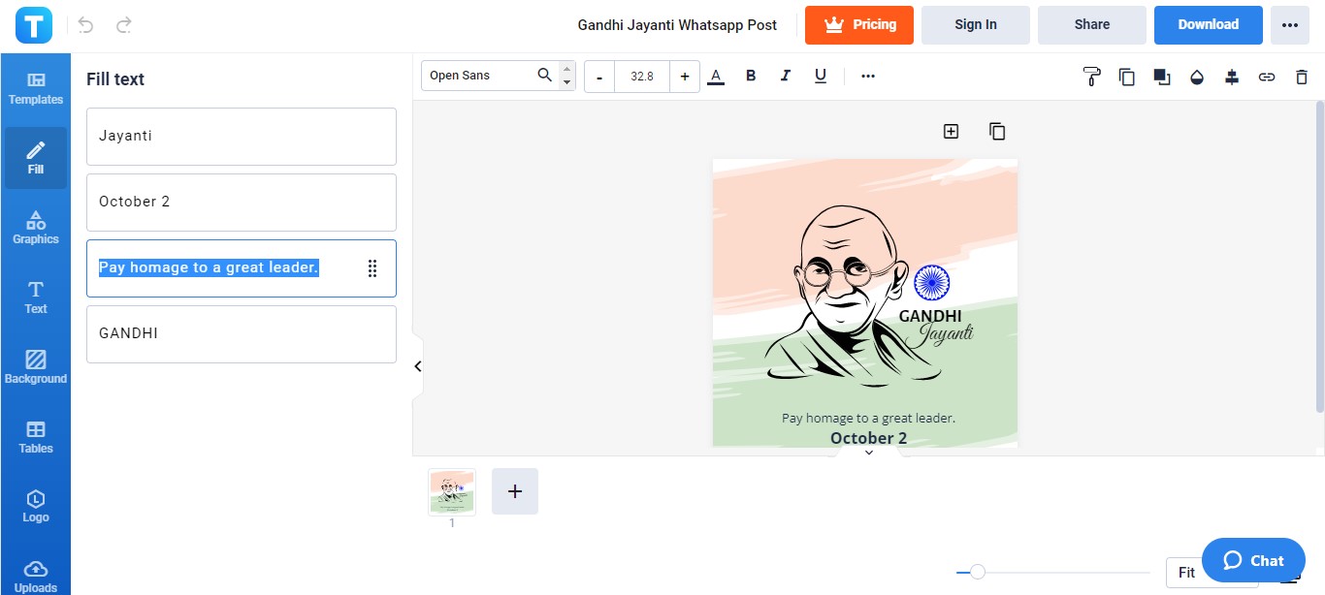This screenshot has width=1325, height=595.
Task: Open the Fill sidebar panel
Action: 36,158
